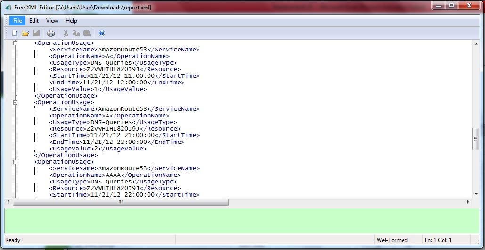Click the horizontal scrollbar thumb

pyautogui.click(x=121, y=202)
